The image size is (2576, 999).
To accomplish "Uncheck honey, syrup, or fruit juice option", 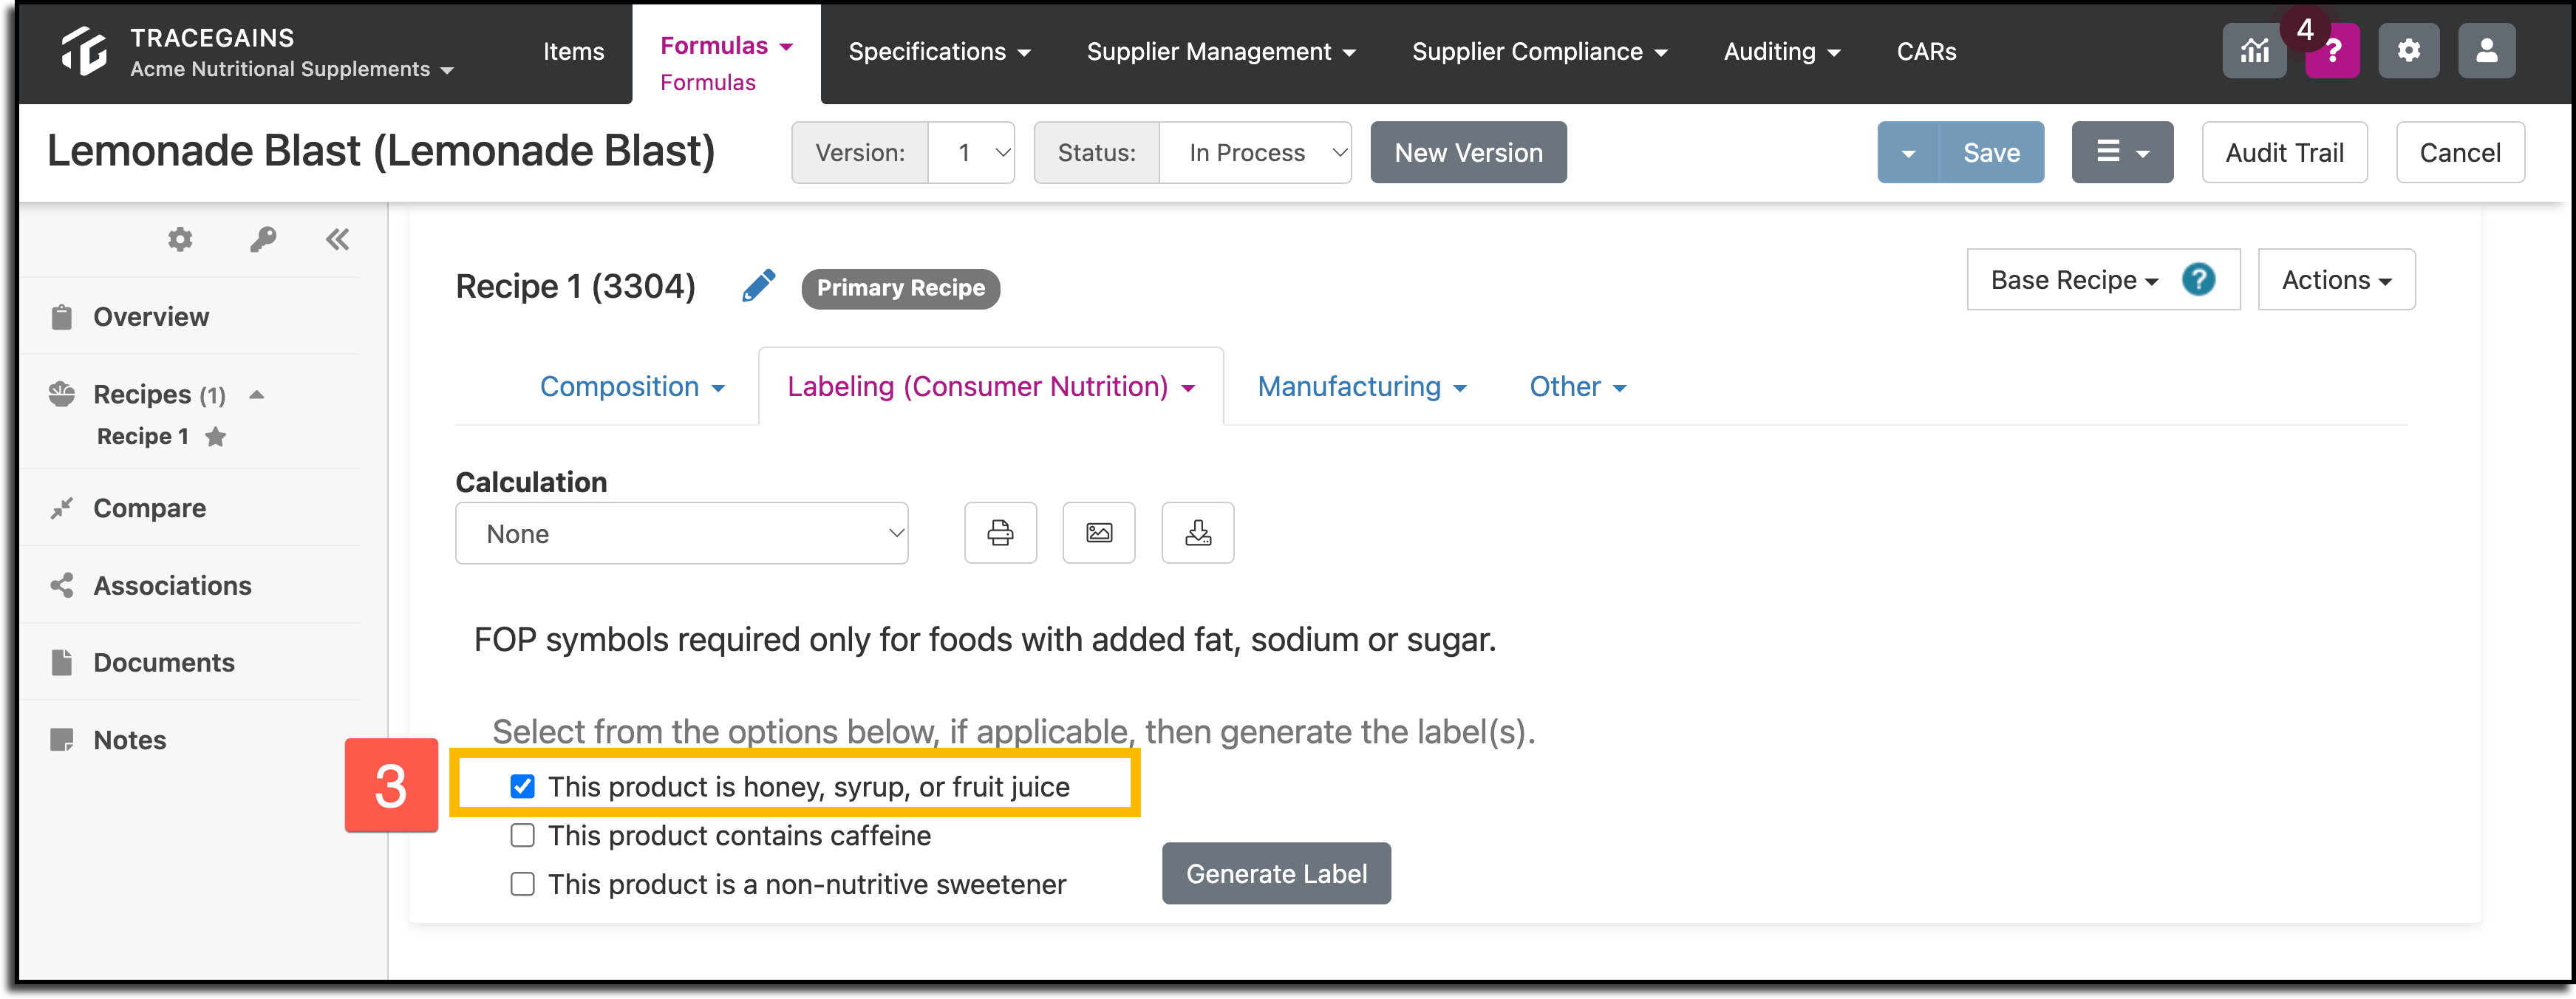I will (522, 786).
